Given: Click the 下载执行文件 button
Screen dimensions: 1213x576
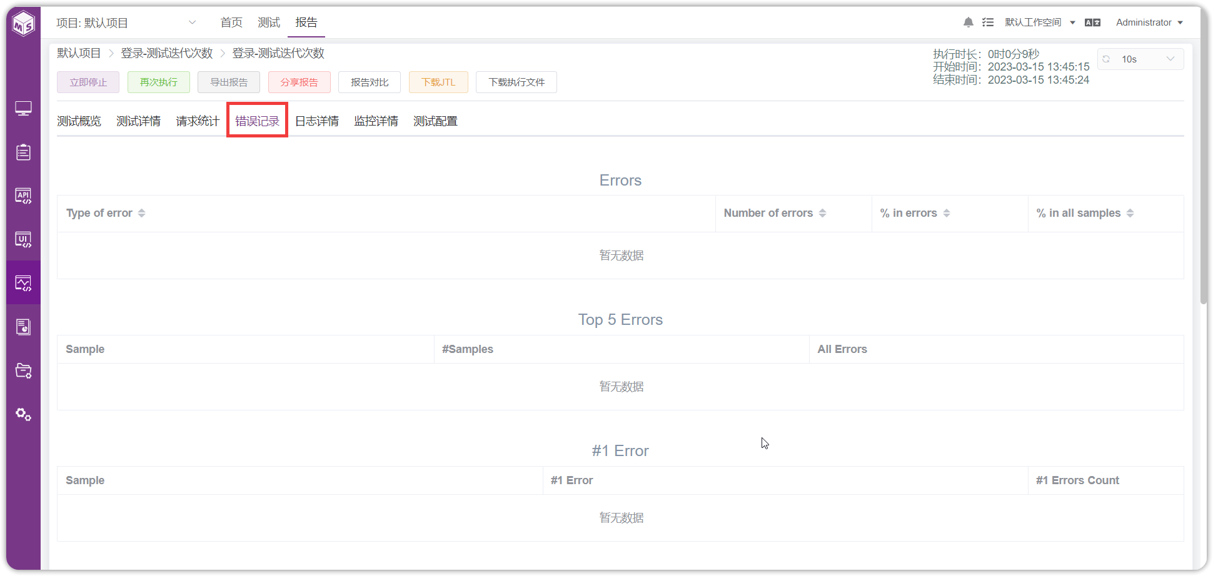Looking at the screenshot, I should coord(516,82).
